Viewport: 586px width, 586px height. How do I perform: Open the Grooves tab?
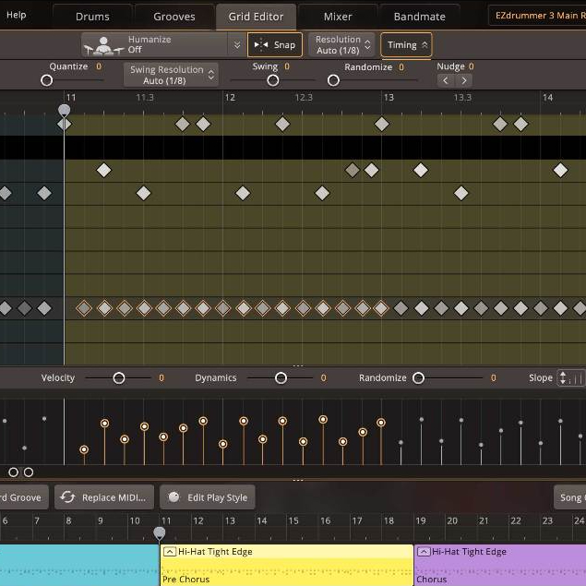click(x=174, y=17)
